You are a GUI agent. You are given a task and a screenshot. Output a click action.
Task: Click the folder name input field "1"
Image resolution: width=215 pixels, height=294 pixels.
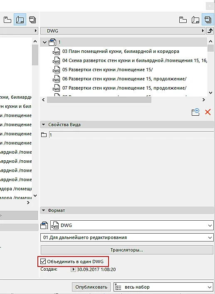pos(131,135)
